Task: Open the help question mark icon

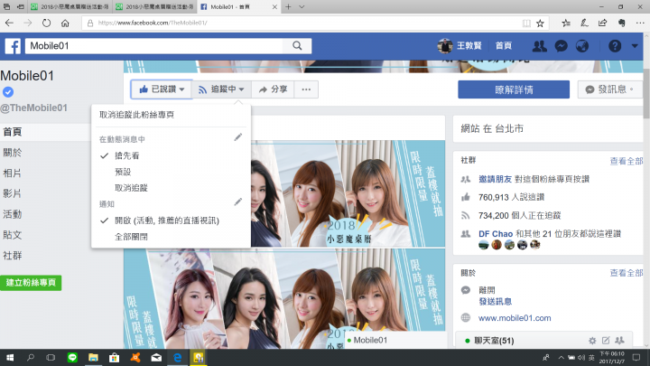Action: [615, 46]
